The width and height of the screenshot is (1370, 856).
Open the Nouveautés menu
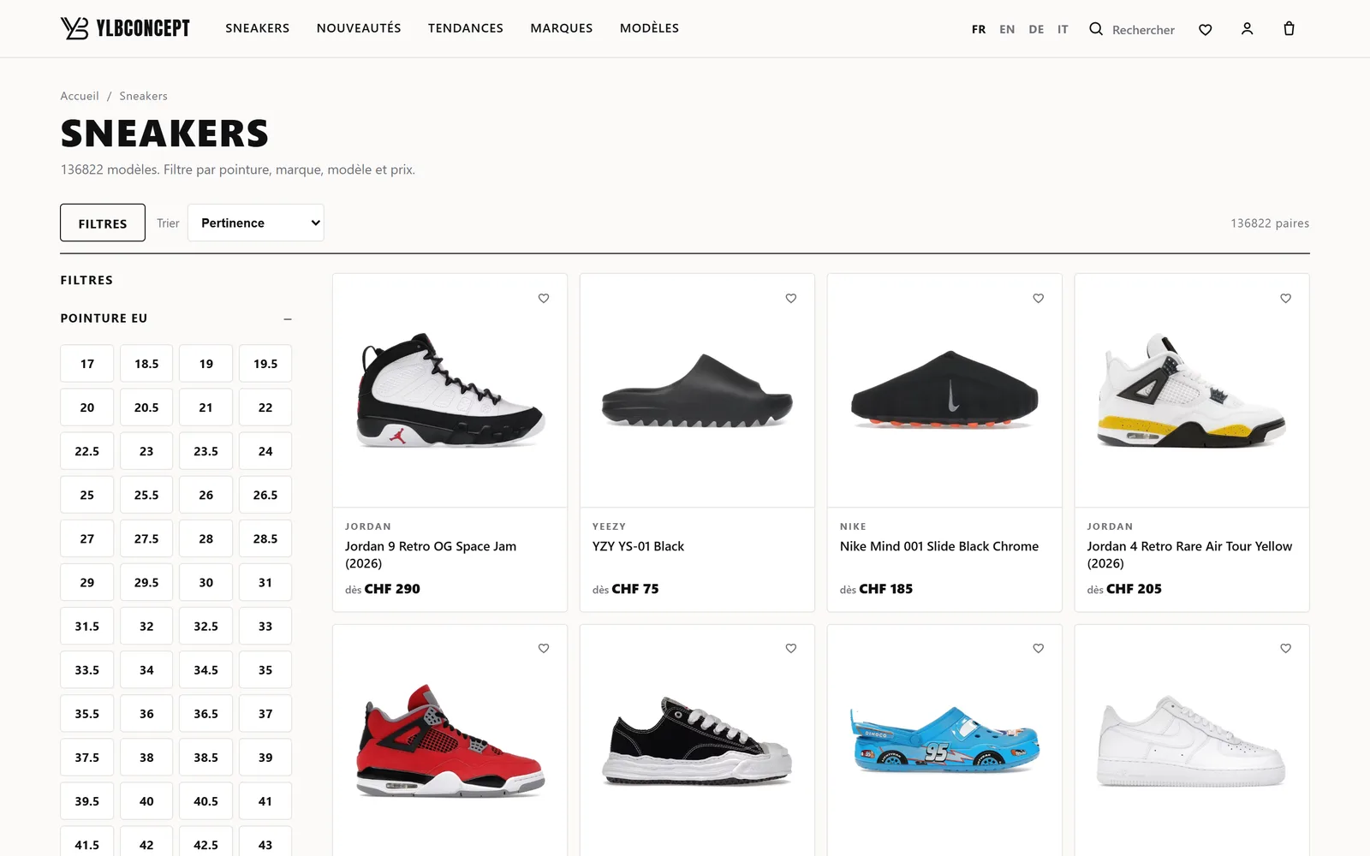point(359,28)
